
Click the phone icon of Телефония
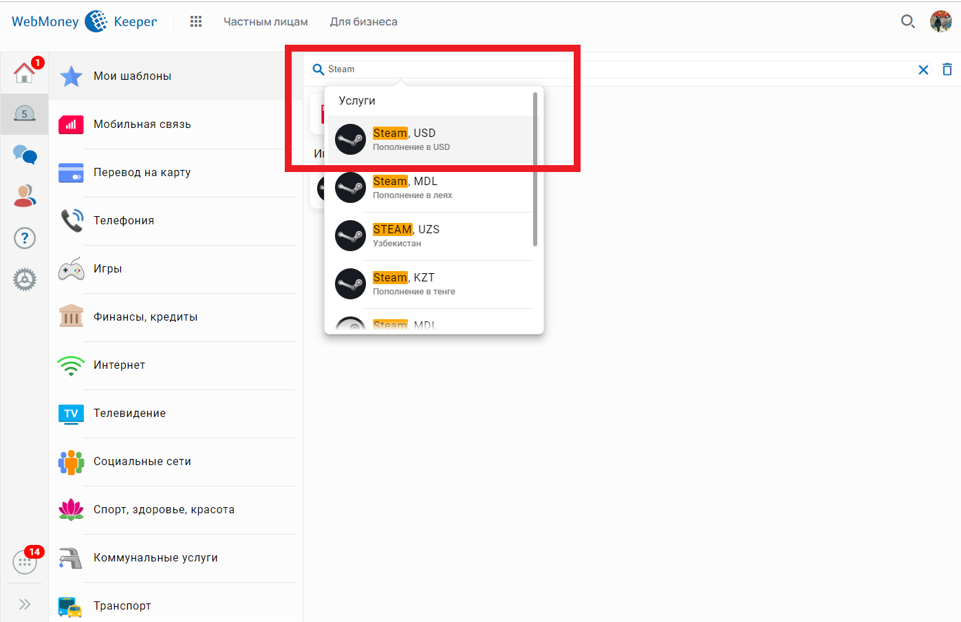click(72, 220)
